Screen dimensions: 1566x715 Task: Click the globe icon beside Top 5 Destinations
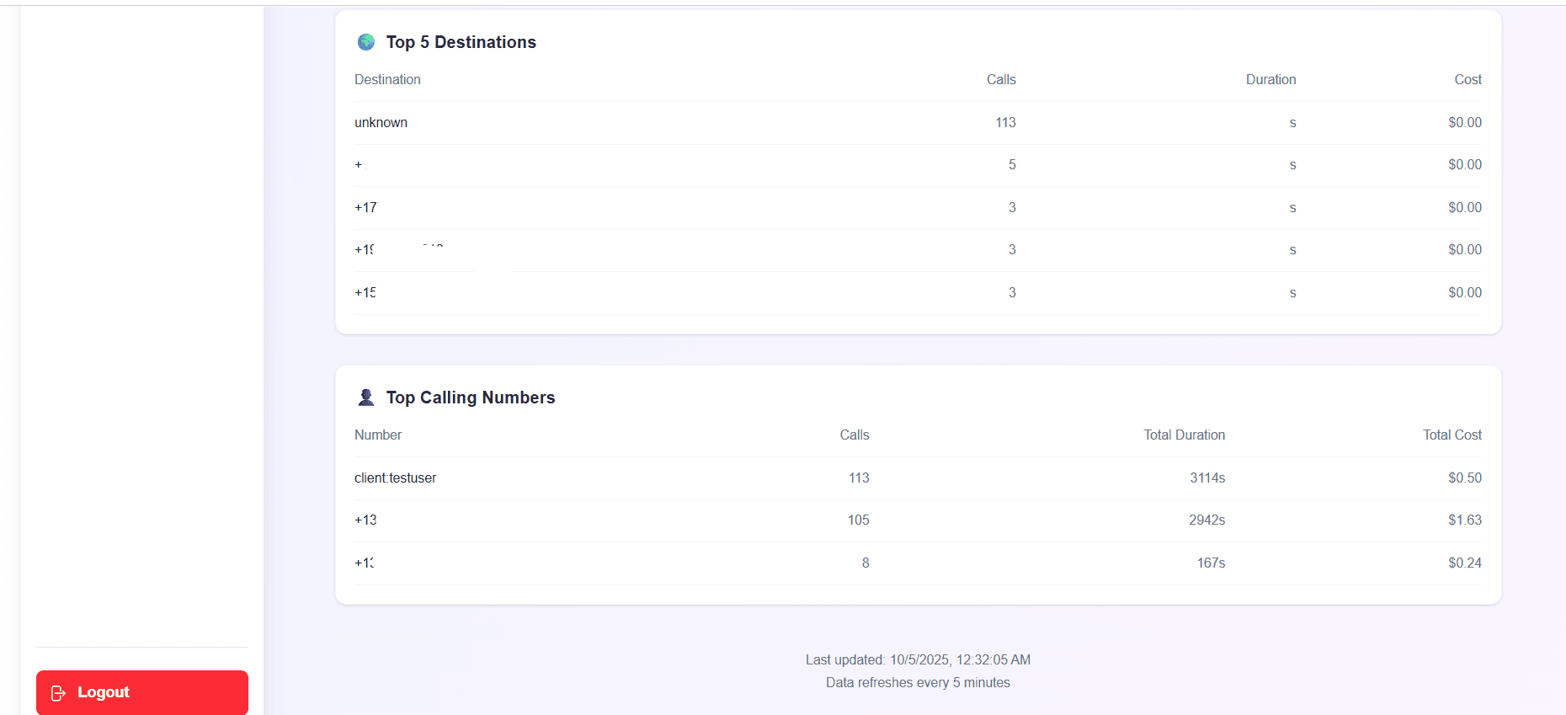(x=366, y=42)
